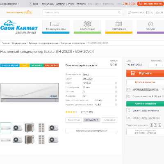Click the Кондиционеры breadcrumb link
164x164 pixels.
pos(19,43)
